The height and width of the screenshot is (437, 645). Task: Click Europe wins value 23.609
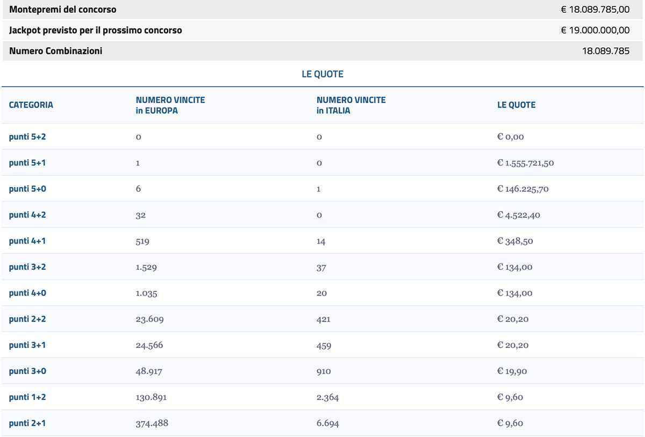150,319
